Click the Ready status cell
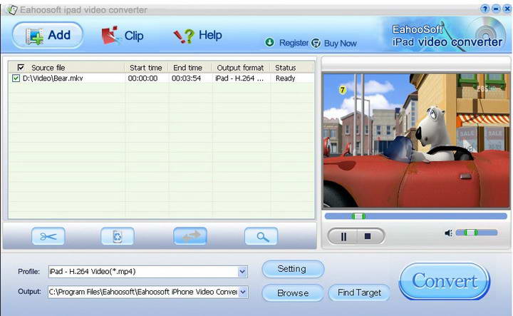513x316 pixels. click(x=285, y=78)
